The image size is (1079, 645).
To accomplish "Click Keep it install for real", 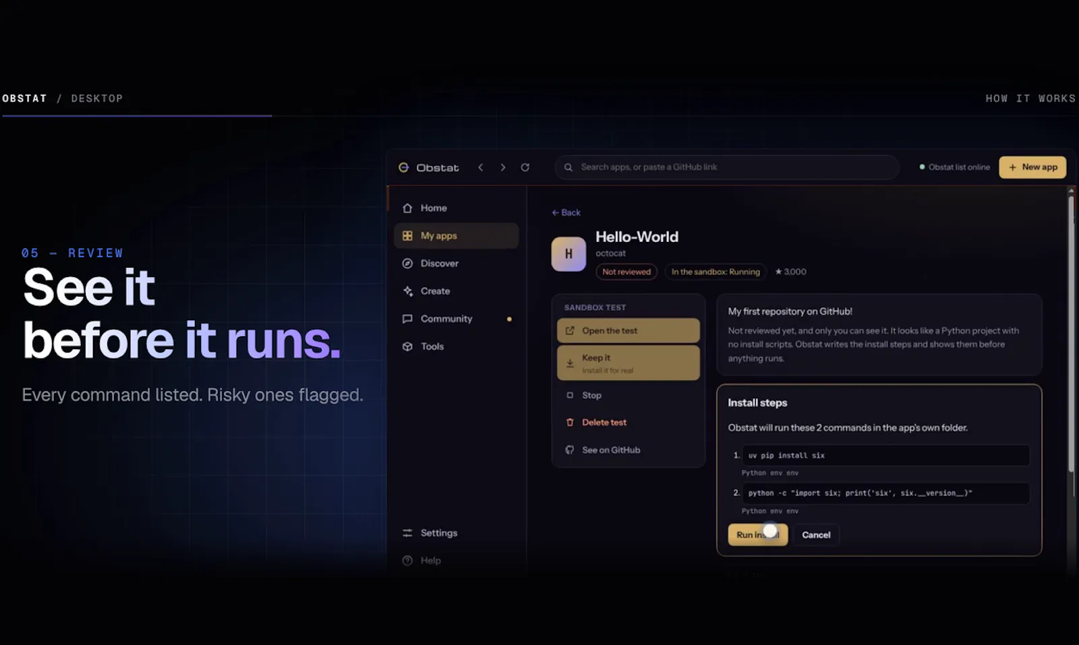I will (x=629, y=363).
